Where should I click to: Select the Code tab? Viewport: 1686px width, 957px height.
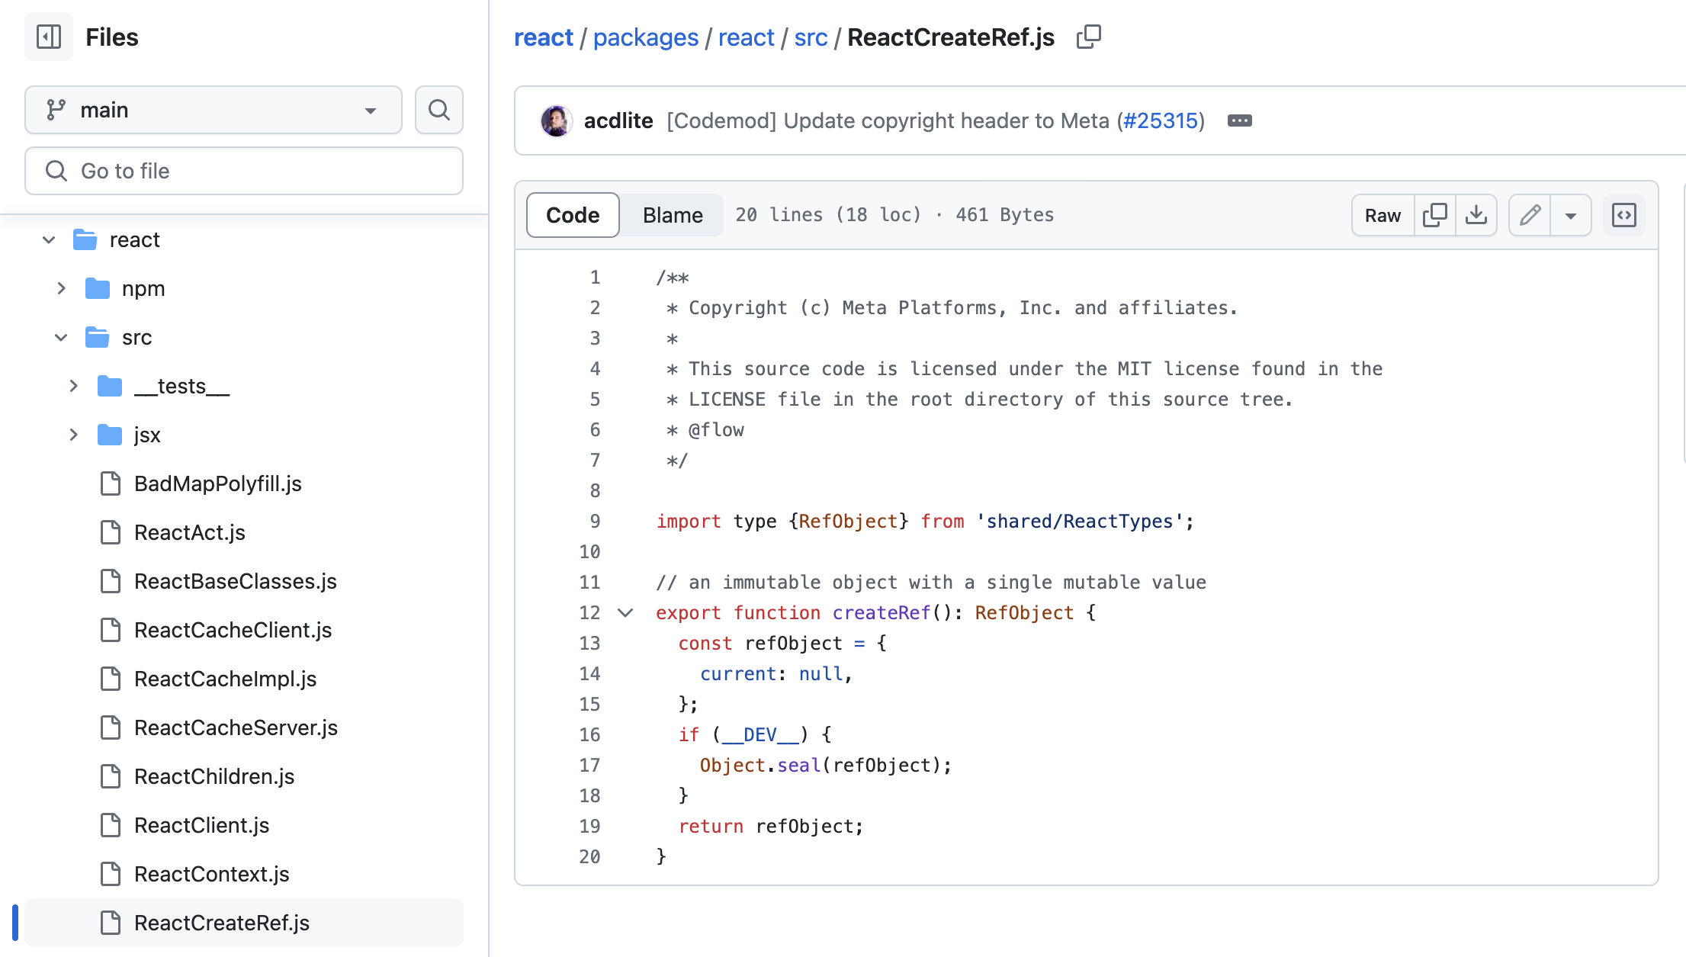point(573,215)
